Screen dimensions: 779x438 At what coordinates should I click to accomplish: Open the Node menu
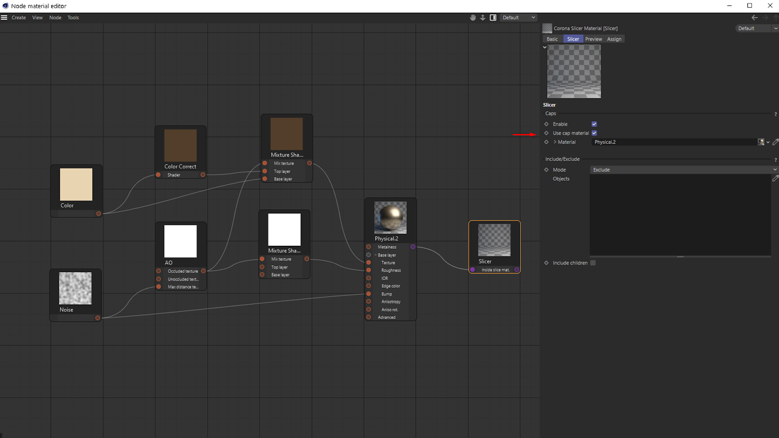[56, 18]
